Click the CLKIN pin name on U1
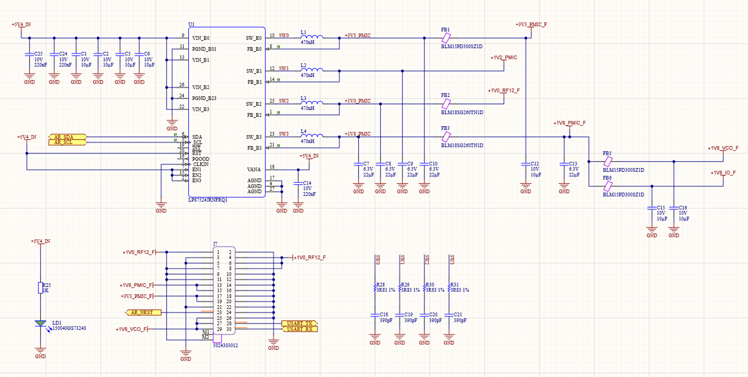 [201, 164]
